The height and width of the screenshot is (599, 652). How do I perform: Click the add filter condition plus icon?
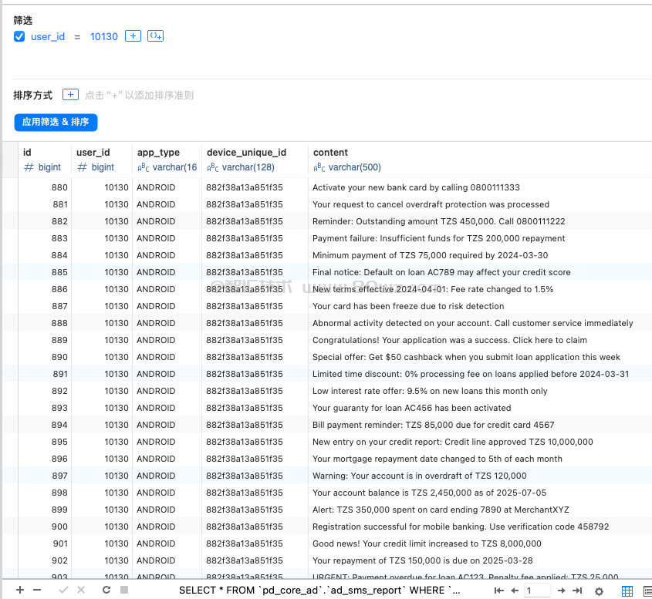click(133, 36)
